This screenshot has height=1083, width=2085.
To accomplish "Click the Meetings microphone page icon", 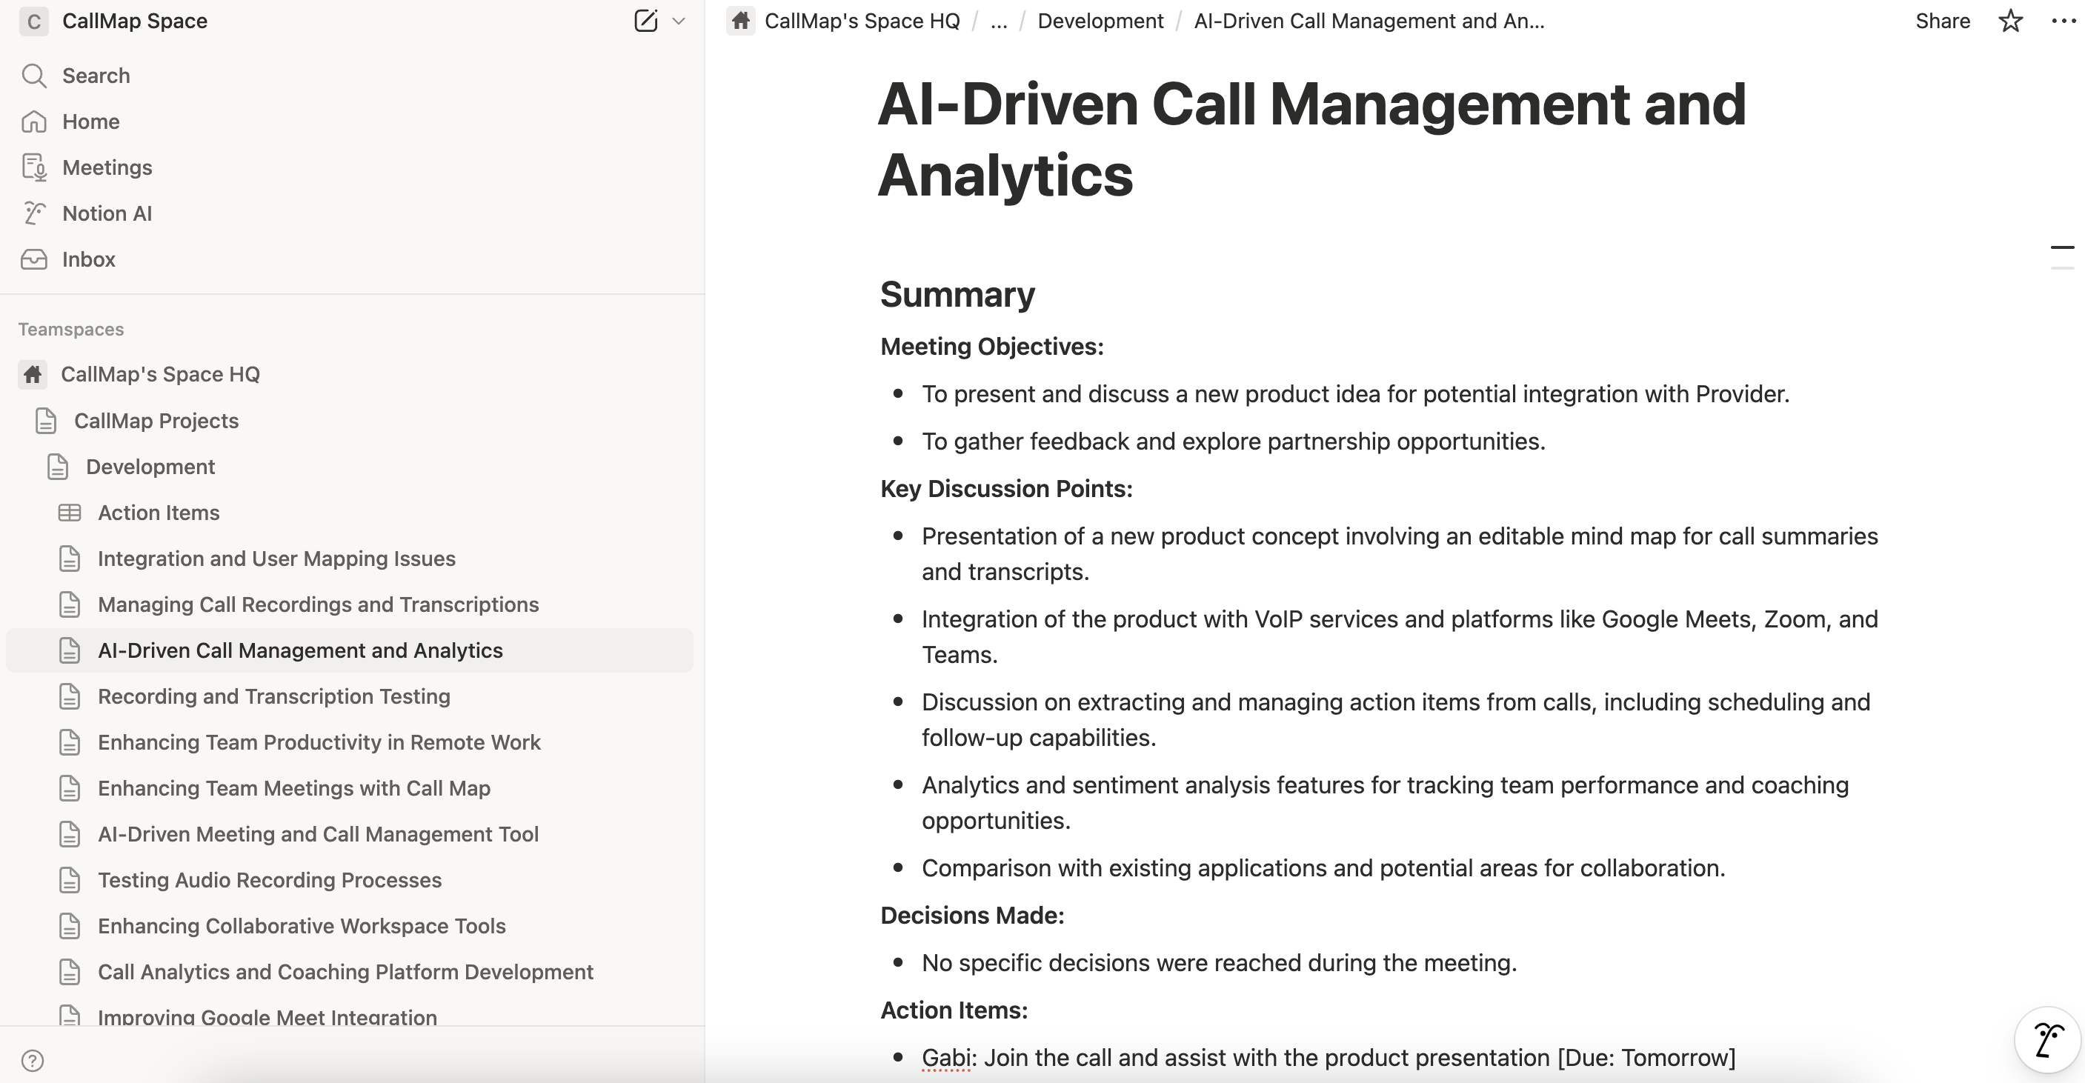I will coord(34,167).
